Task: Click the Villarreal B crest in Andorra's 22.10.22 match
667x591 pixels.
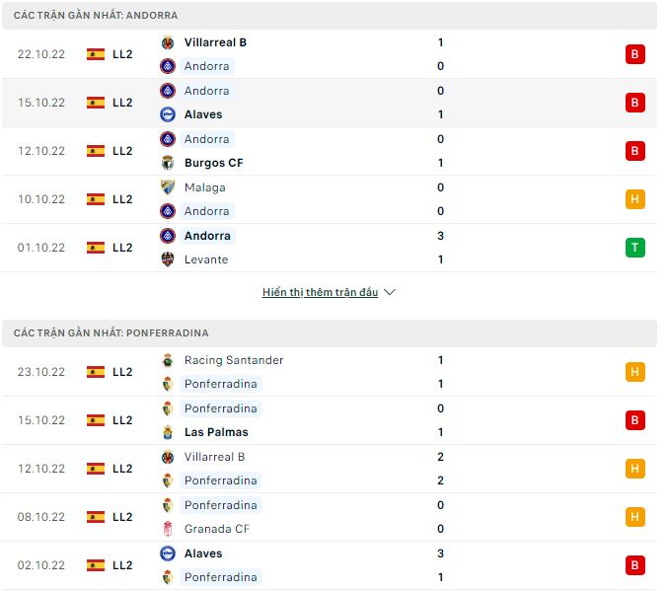Action: click(168, 42)
